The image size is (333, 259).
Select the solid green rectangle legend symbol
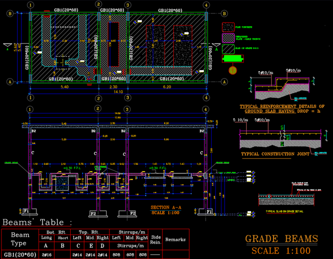(x=233, y=59)
